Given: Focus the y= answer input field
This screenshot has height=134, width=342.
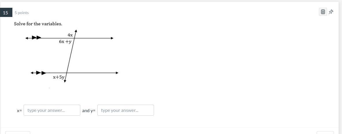Looking at the screenshot, I should [x=126, y=110].
